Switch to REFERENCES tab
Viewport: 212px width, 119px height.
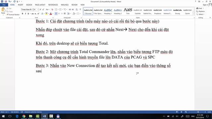click(53, 5)
